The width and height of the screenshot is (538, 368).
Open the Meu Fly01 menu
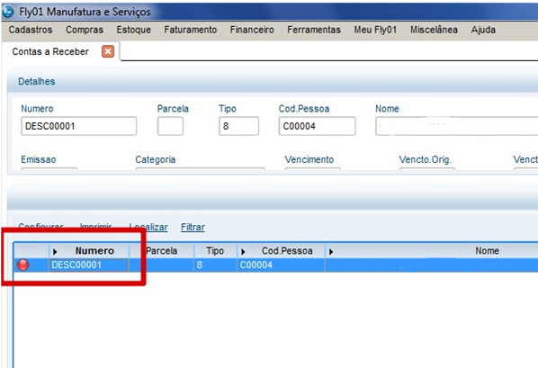click(x=375, y=30)
